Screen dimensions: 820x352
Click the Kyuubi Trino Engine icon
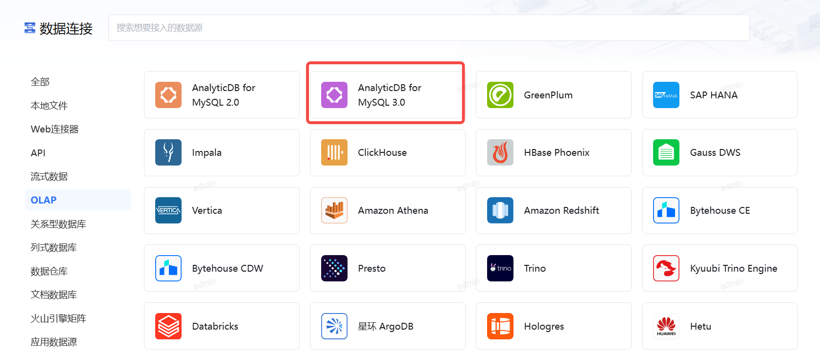(666, 268)
